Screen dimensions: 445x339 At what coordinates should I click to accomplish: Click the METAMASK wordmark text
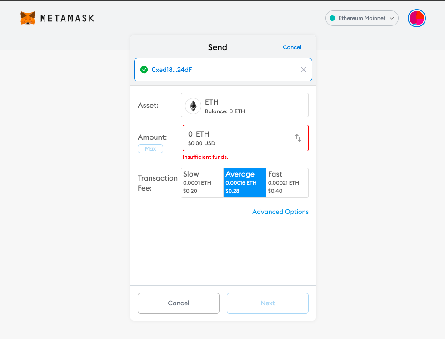(x=67, y=19)
